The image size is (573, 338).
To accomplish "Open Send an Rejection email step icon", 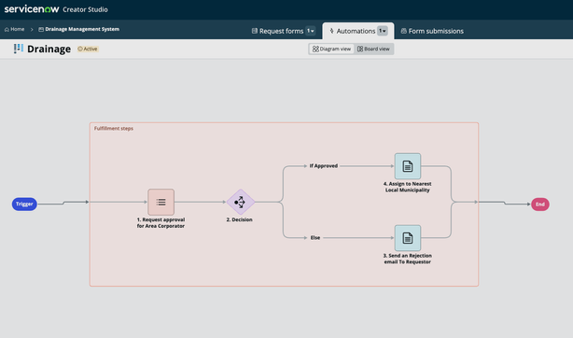I will pyautogui.click(x=408, y=238).
